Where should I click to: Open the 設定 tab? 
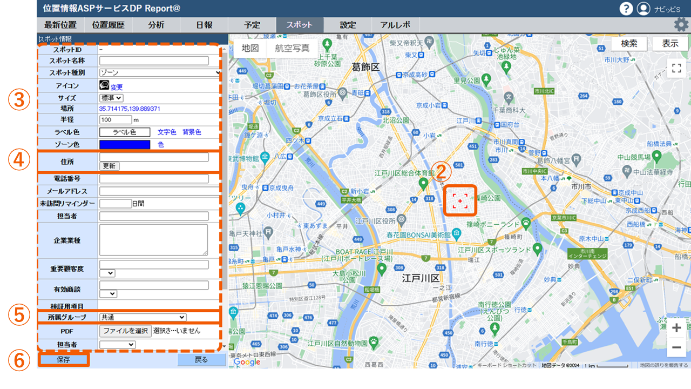click(348, 25)
